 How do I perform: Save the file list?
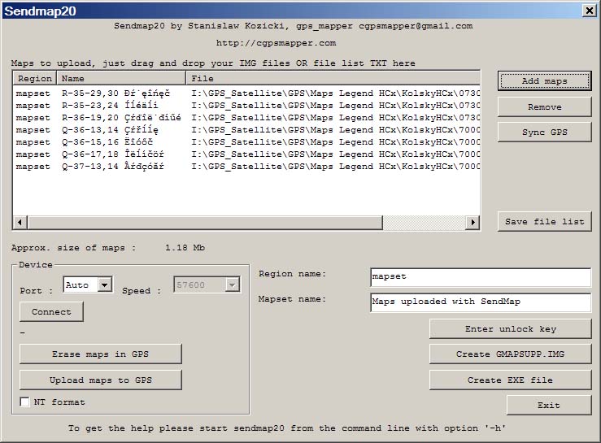pos(544,222)
